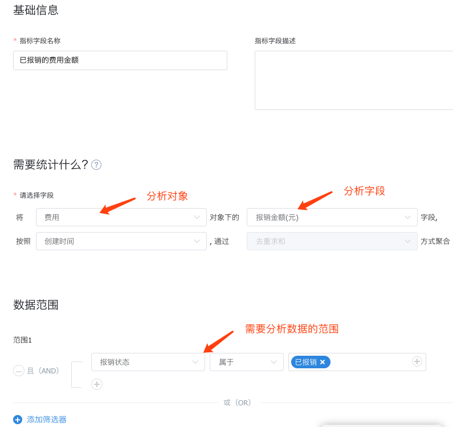This screenshot has width=453, height=427.
Task: Open the 报销金额(元) field dropdown
Action: pos(331,217)
